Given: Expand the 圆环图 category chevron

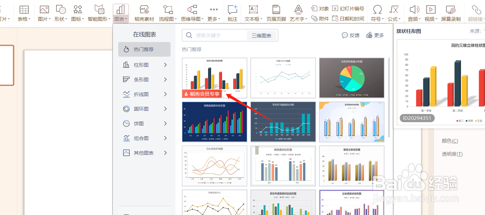Looking at the screenshot, I should (x=165, y=109).
